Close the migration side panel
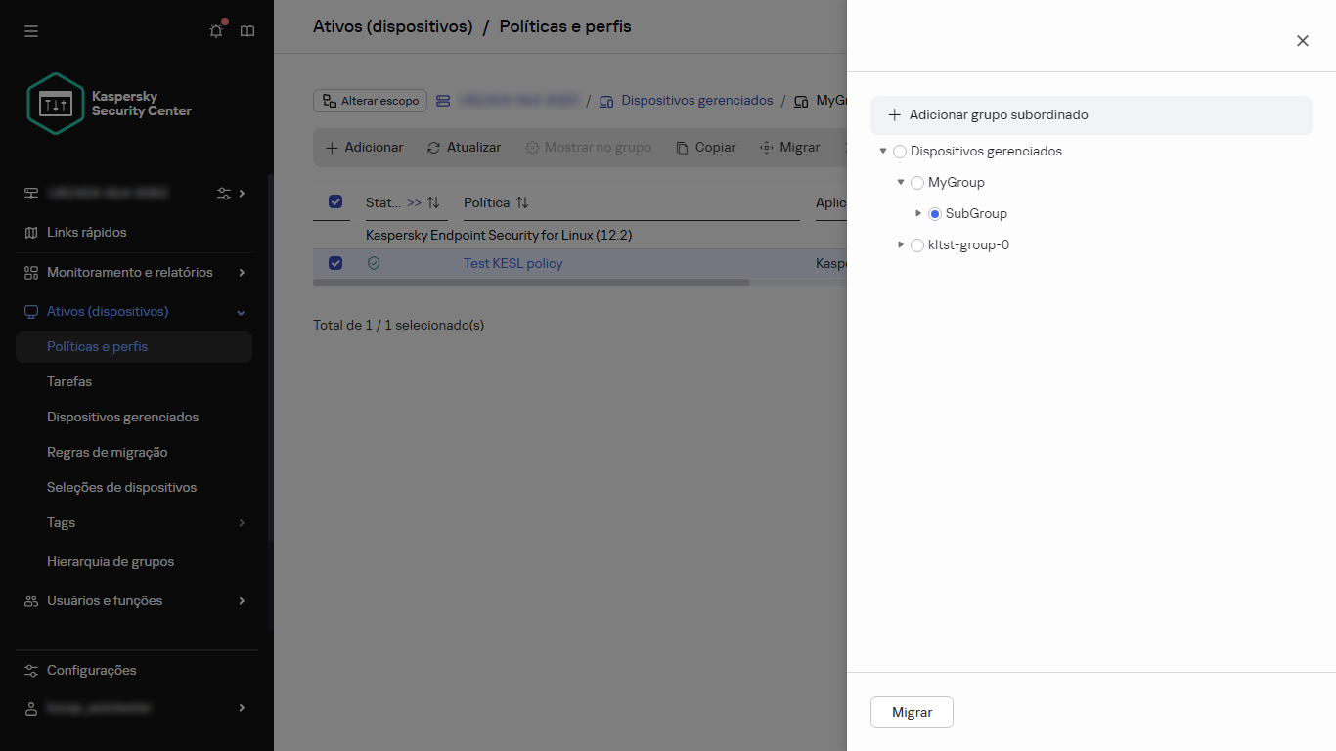The height and width of the screenshot is (751, 1336). tap(1302, 41)
